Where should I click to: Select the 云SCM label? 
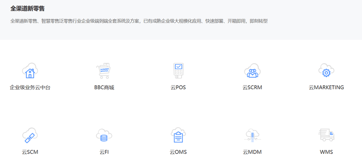pyautogui.click(x=30, y=152)
